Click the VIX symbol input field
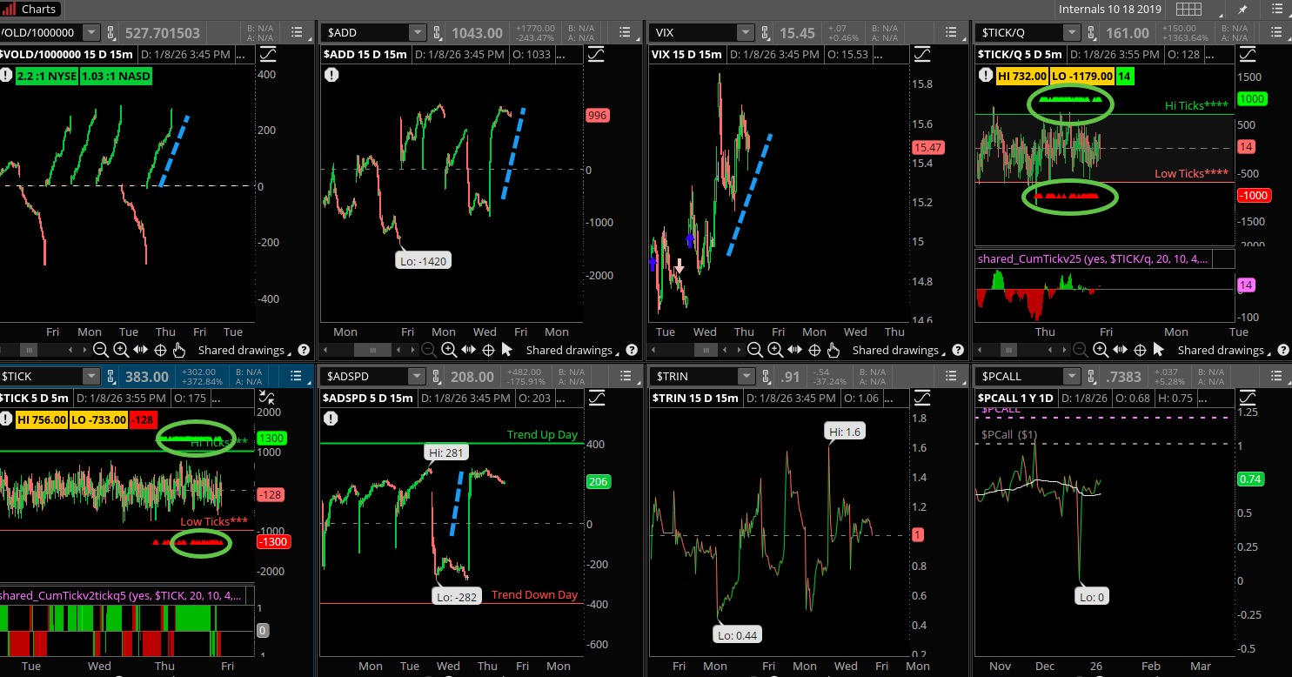 [x=692, y=33]
